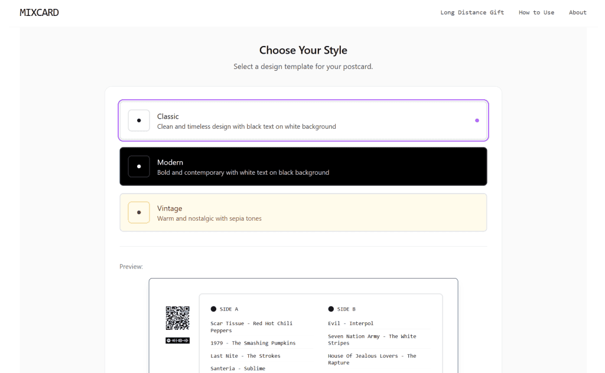The width and height of the screenshot is (605, 373).
Task: Choose the Modern style template
Action: [303, 167]
